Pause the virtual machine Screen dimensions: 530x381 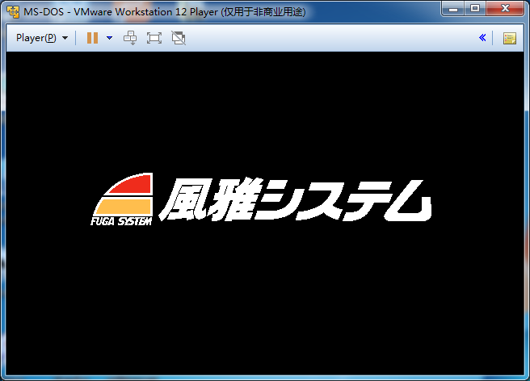pos(92,38)
